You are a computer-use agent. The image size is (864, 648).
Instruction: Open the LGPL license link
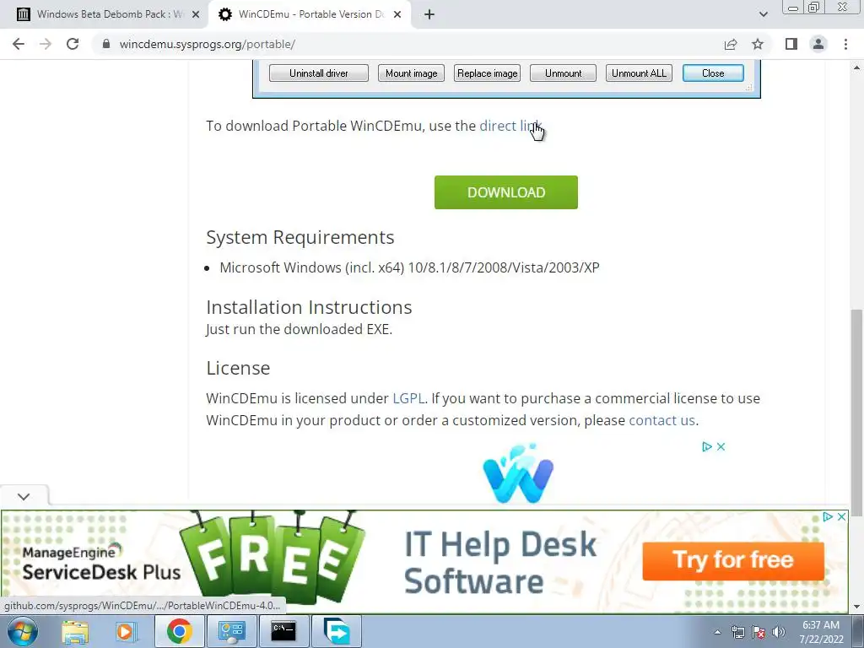pos(408,398)
